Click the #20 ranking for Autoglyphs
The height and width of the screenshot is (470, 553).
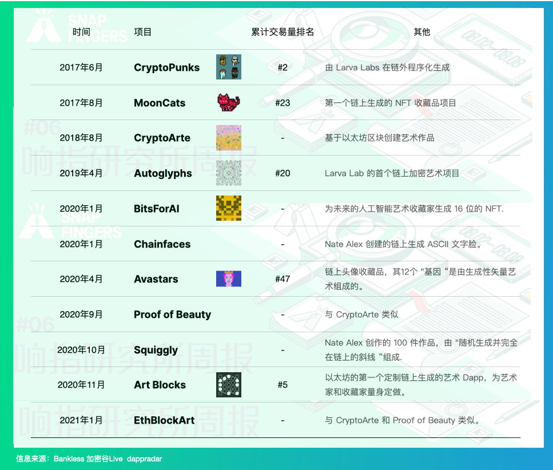283,173
